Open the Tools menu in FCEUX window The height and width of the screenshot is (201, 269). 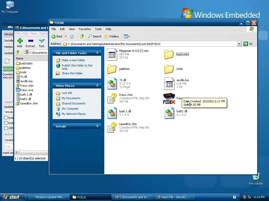pyautogui.click(x=98, y=29)
